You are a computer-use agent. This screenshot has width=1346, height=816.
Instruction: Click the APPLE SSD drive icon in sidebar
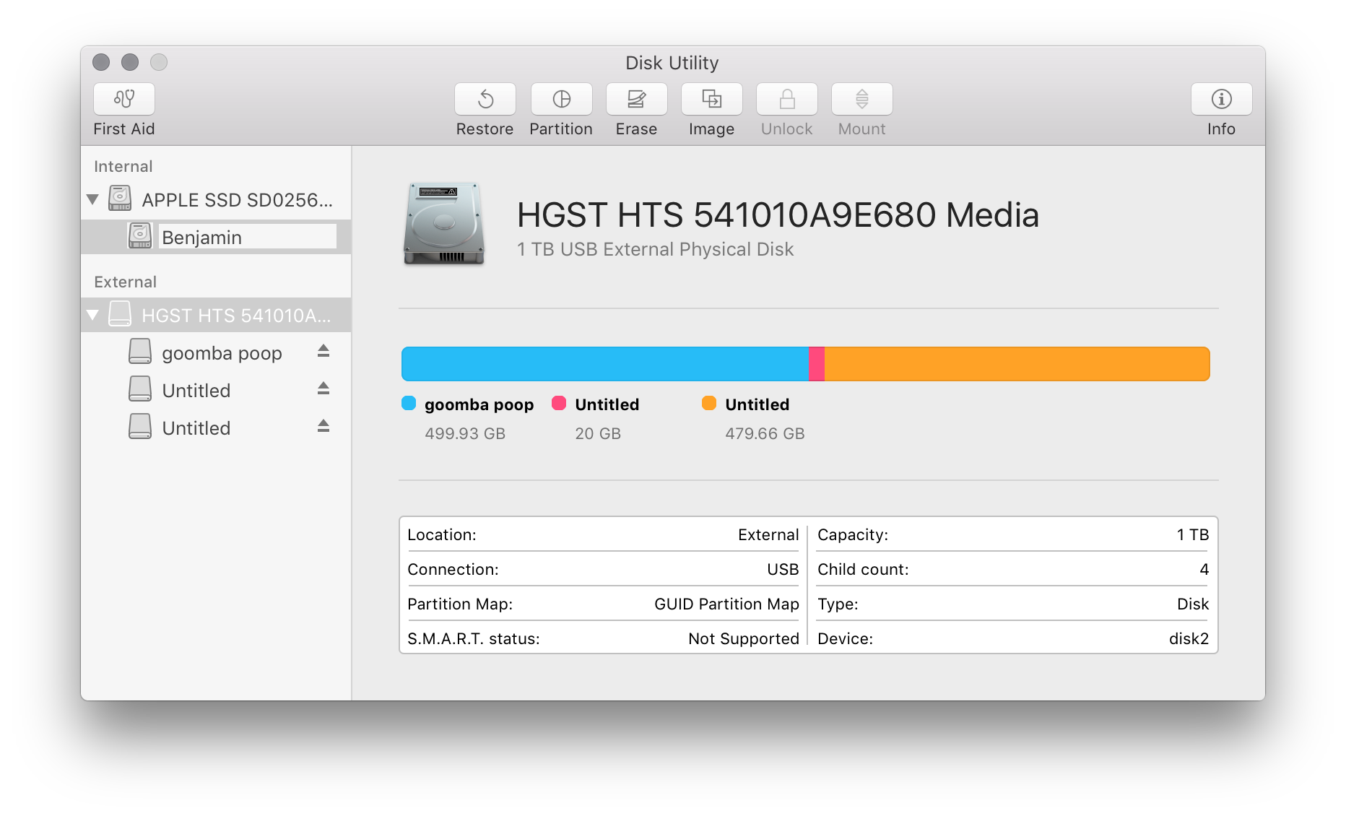coord(120,199)
